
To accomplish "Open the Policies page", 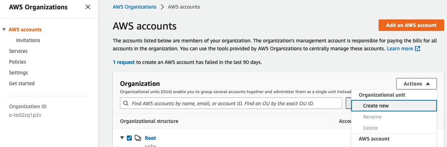I will 18,62.
